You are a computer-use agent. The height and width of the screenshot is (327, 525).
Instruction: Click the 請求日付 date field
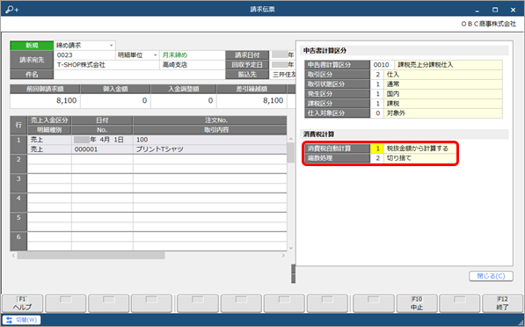click(x=282, y=54)
